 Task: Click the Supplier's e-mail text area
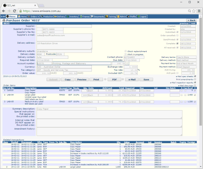coord(64,38)
